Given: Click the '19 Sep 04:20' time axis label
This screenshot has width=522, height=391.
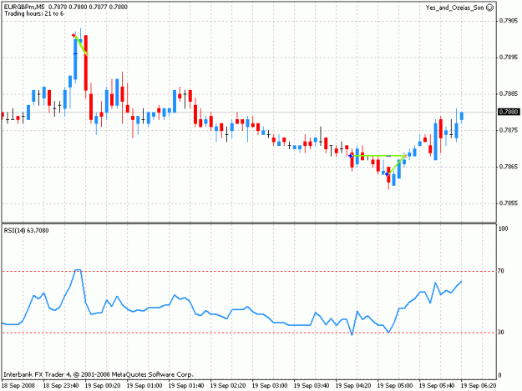Looking at the screenshot, I should point(353,385).
